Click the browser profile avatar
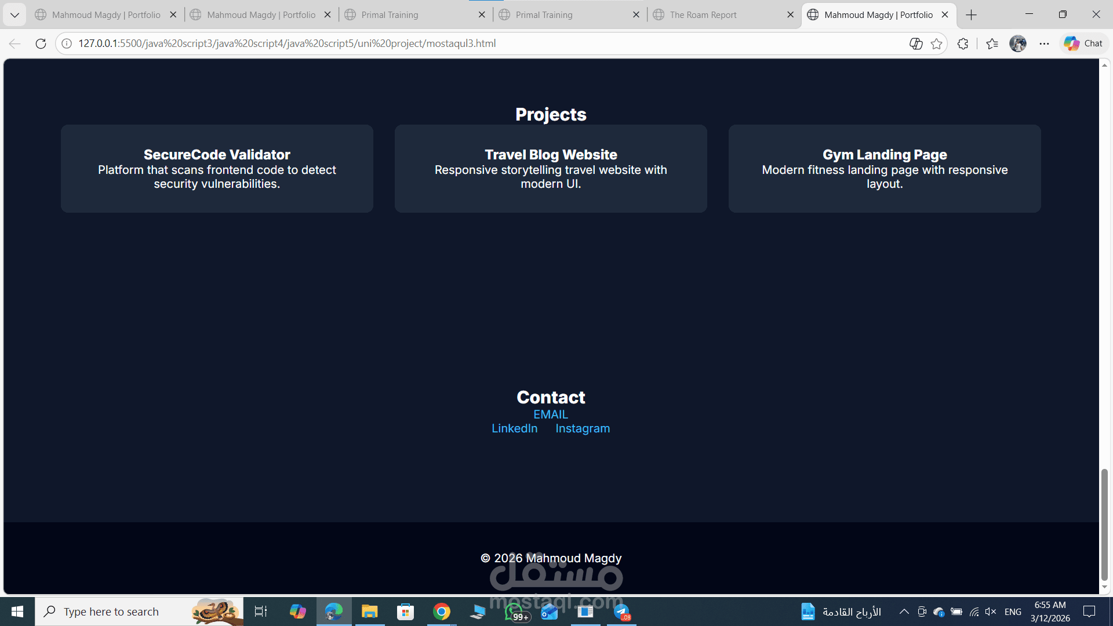 pos(1018,43)
